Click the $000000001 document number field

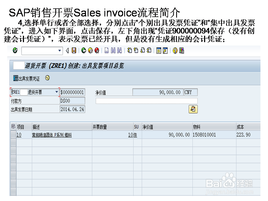(x=72, y=92)
